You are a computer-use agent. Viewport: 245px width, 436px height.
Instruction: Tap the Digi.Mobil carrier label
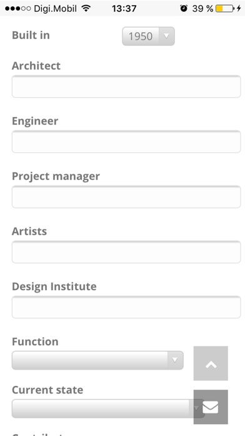point(55,9)
